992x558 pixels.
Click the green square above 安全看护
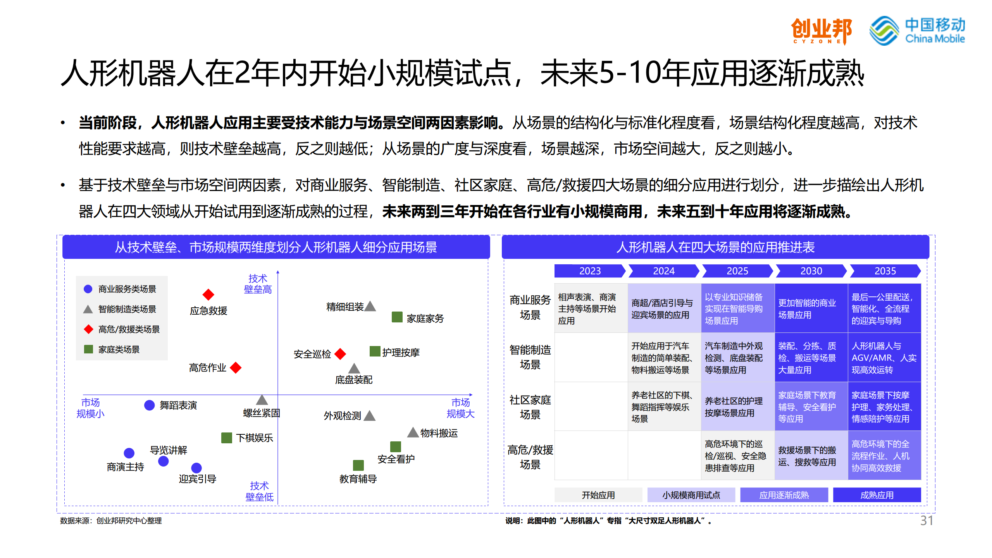coord(396,447)
